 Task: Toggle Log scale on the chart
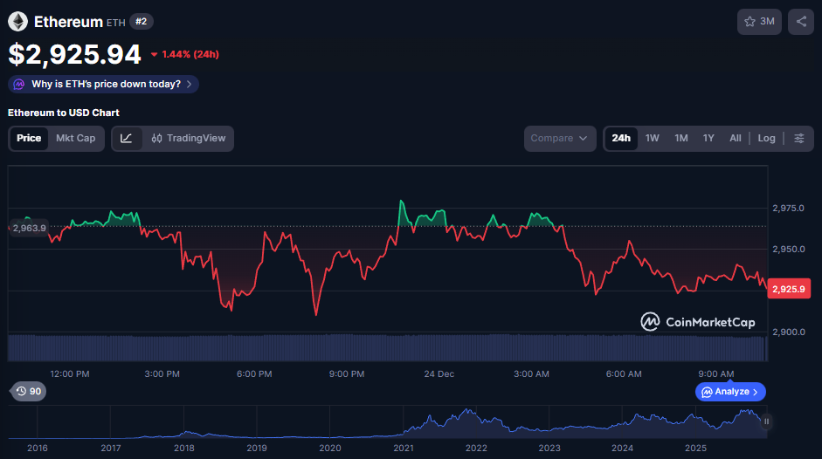coord(766,139)
